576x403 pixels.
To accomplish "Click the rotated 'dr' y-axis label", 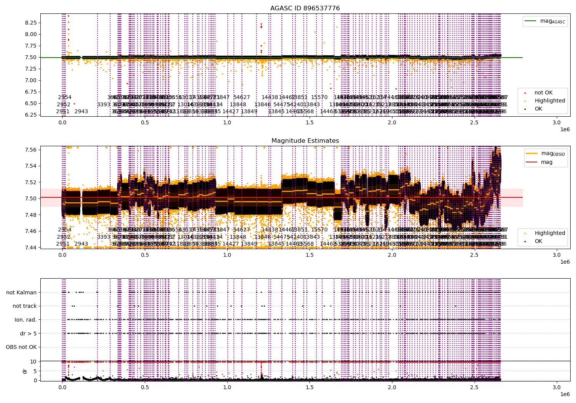I will [25, 371].
